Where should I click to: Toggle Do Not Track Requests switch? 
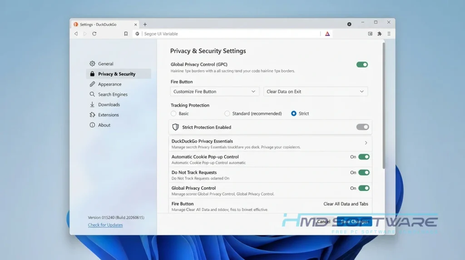click(x=364, y=172)
